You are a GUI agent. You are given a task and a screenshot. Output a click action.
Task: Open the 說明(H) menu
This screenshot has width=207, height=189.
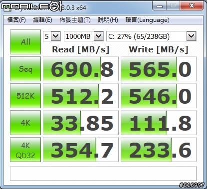click(108, 20)
